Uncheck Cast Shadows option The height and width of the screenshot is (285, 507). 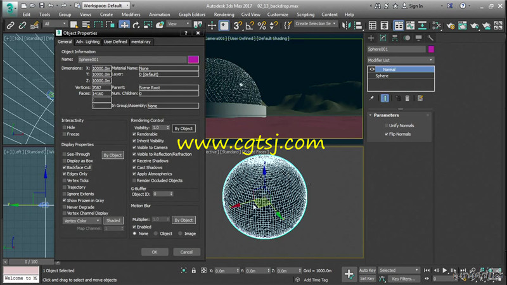[134, 167]
